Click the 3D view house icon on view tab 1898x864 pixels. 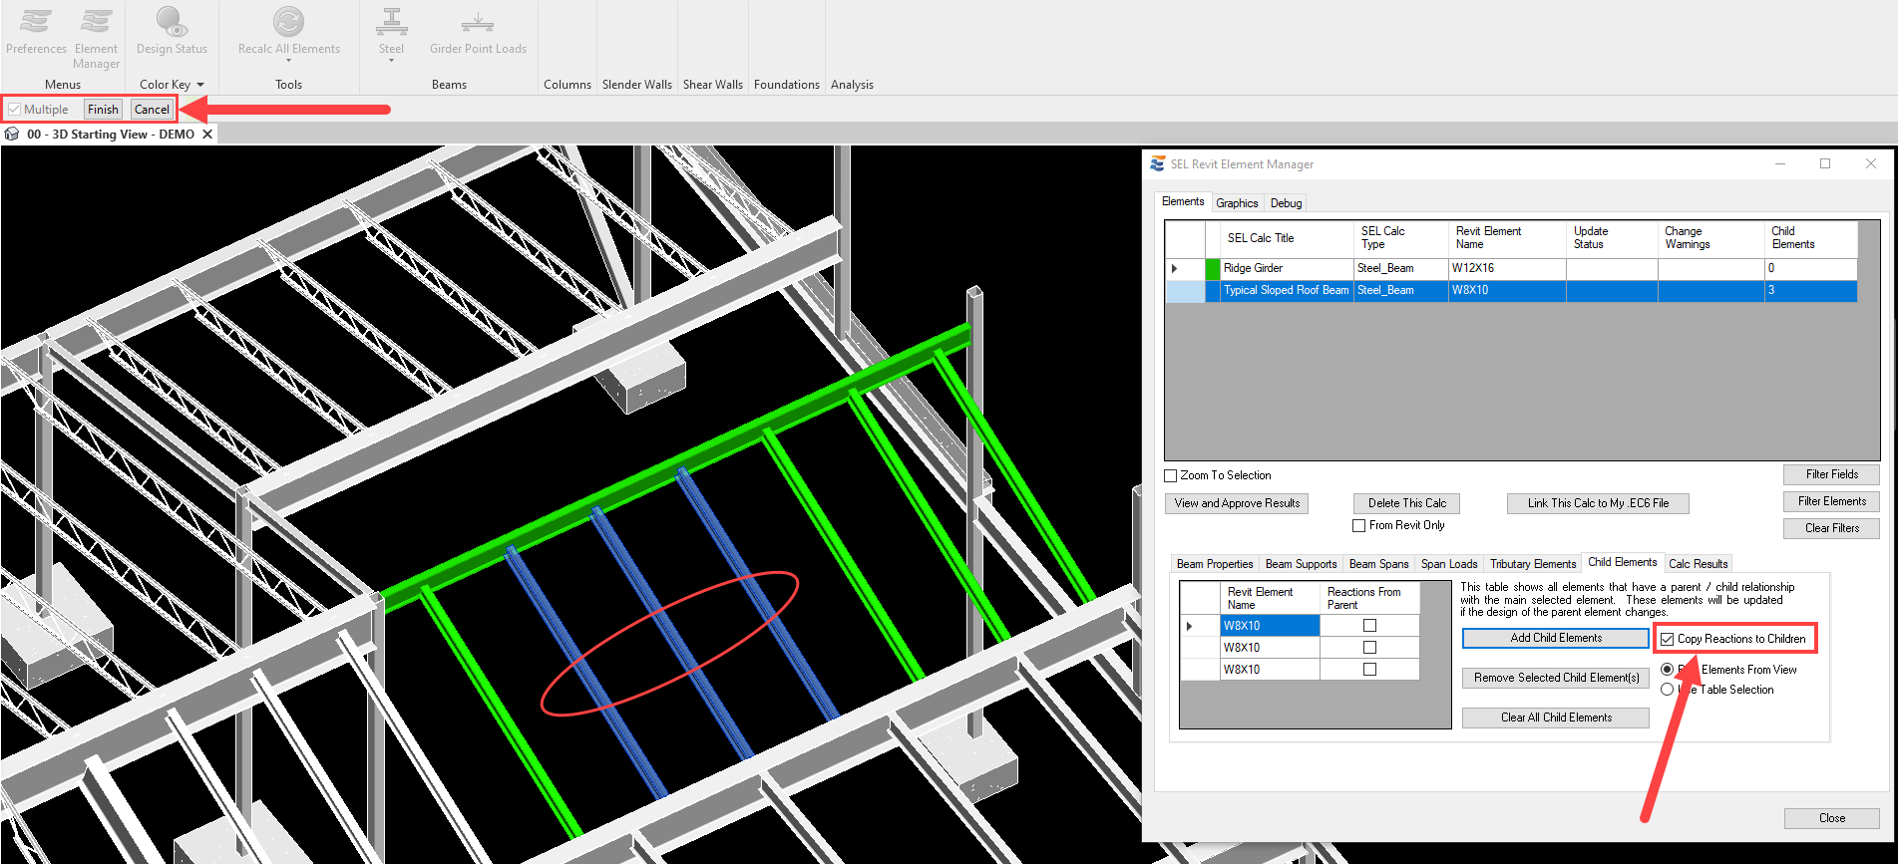(x=12, y=134)
